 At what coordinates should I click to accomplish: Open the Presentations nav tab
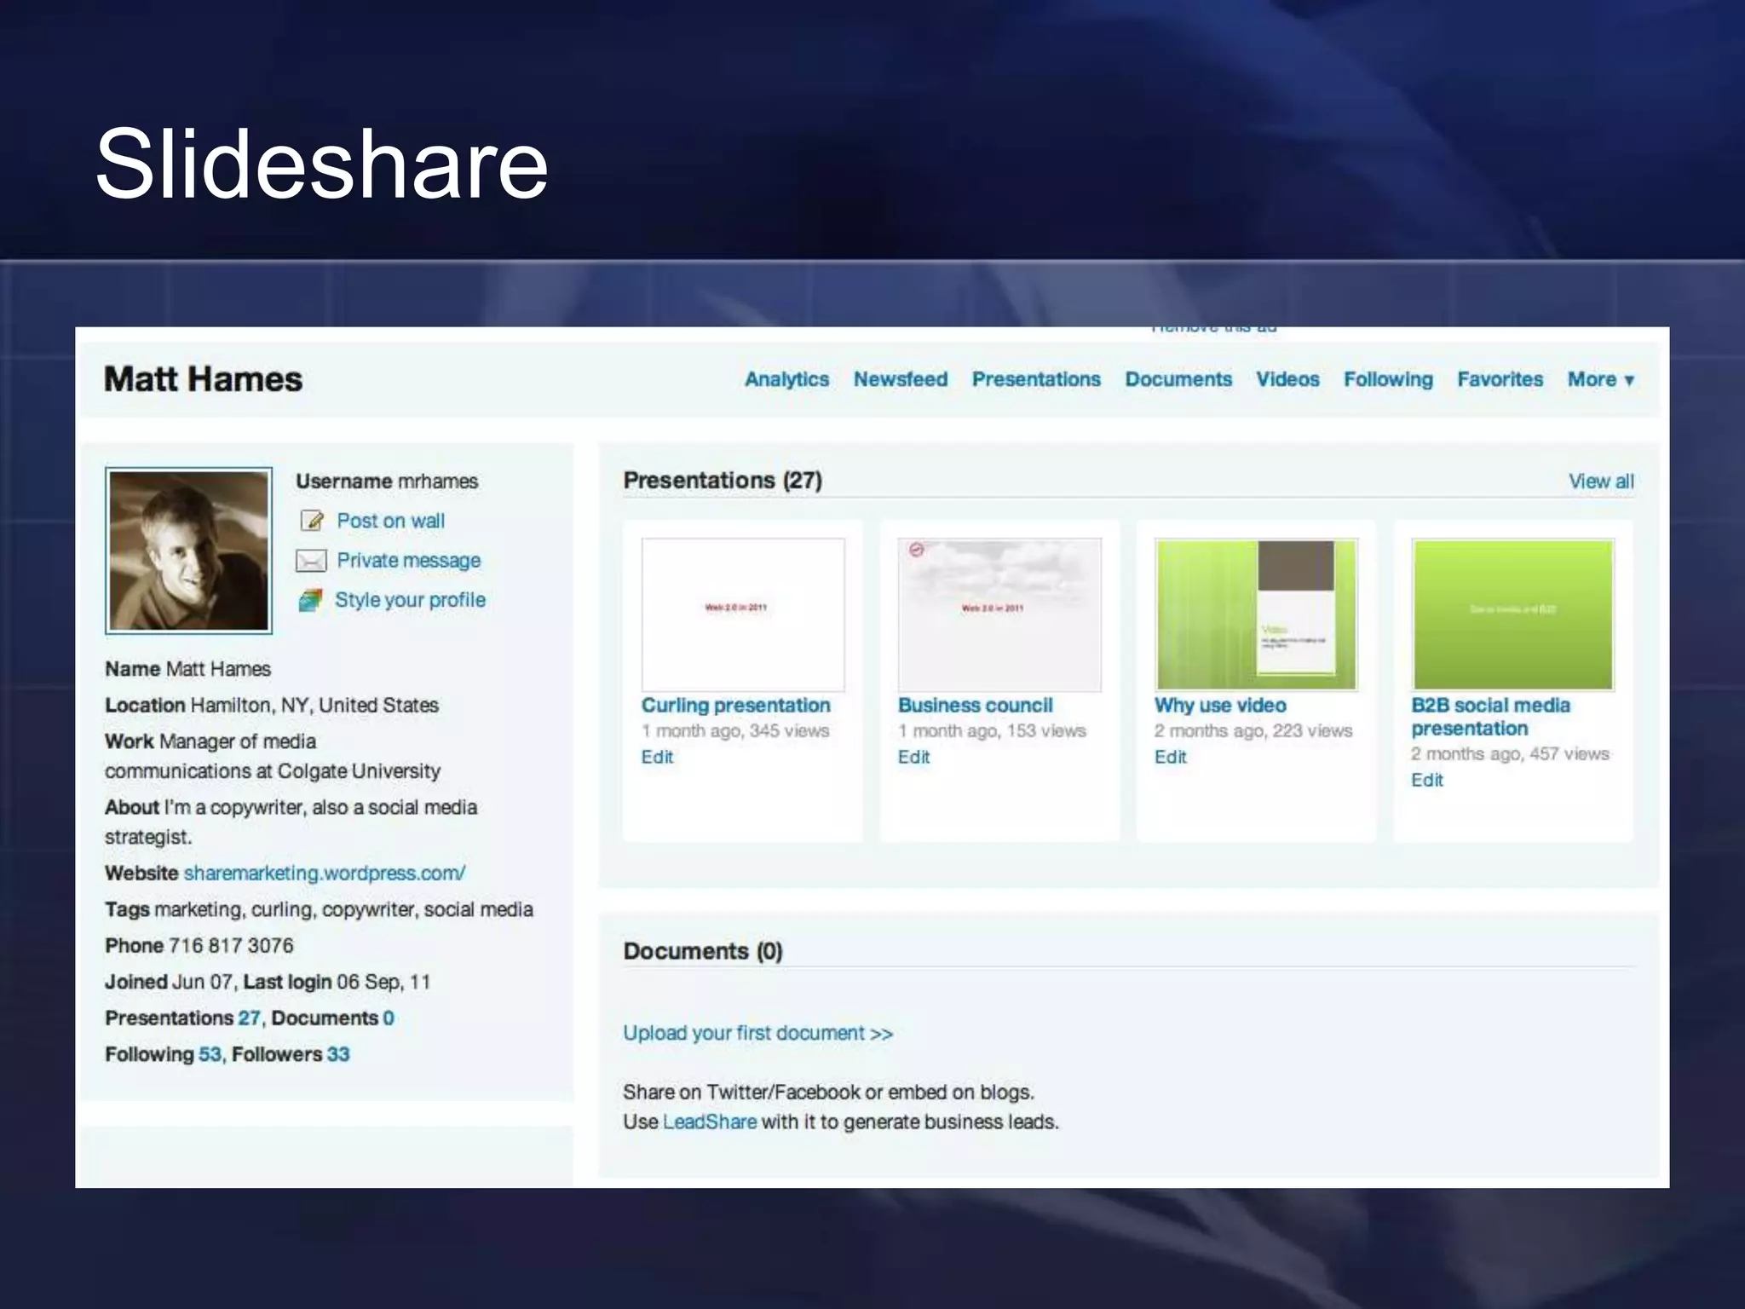tap(1036, 379)
